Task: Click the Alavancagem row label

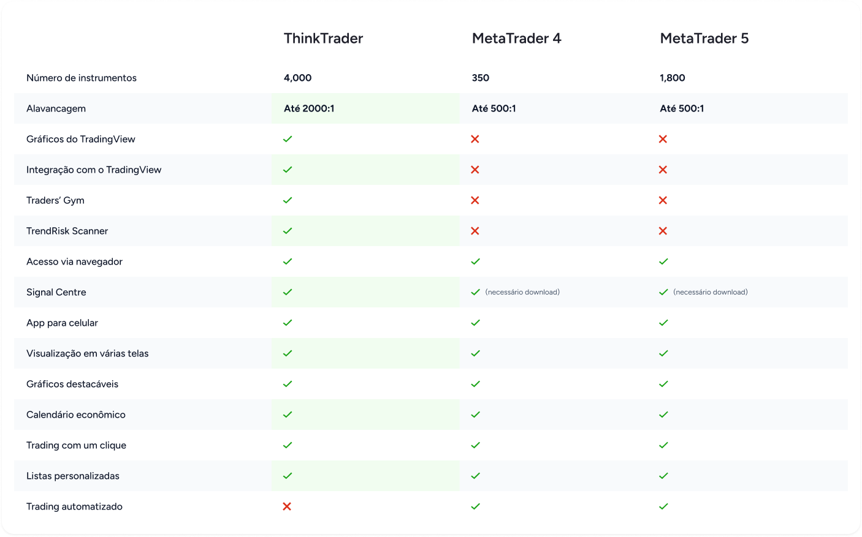Action: (56, 108)
